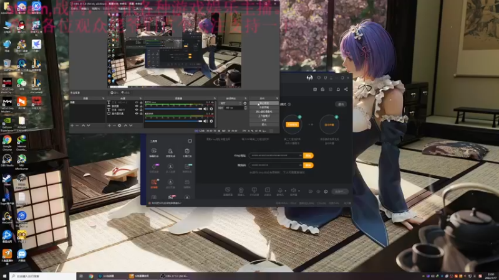
Task: Collapse the toolbox panel via its round header icon
Action: [x=190, y=141]
